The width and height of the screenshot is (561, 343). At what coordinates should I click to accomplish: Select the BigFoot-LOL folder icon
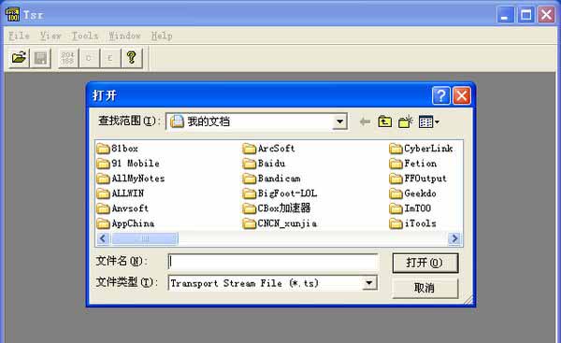click(250, 193)
